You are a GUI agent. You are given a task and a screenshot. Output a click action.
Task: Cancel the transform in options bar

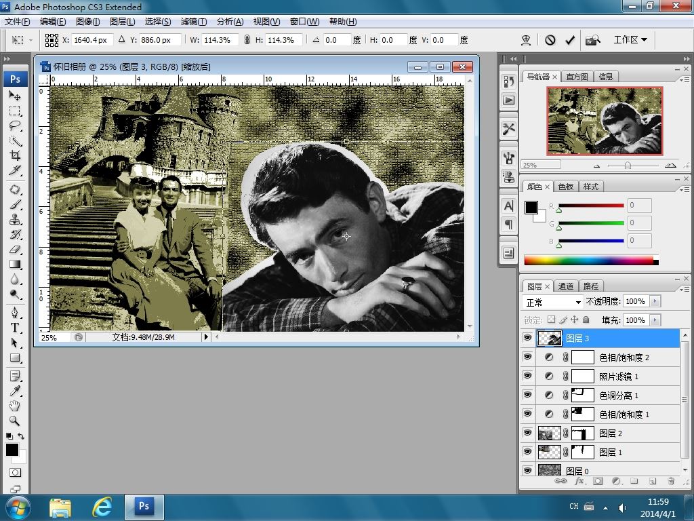point(550,40)
